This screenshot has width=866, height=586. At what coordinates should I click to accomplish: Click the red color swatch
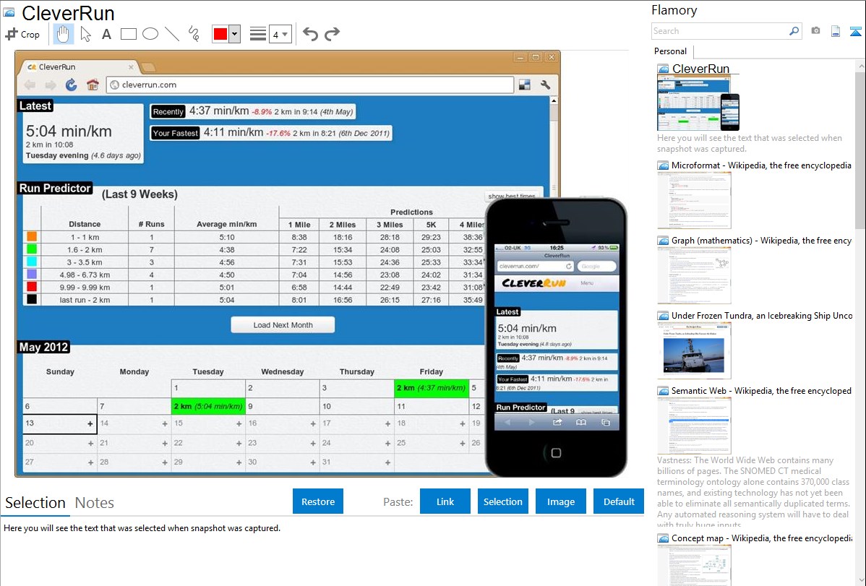pos(220,34)
